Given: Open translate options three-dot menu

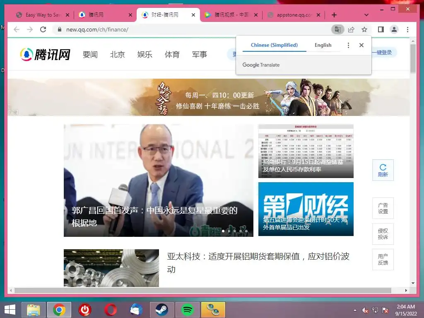Looking at the screenshot, I should pyautogui.click(x=348, y=45).
